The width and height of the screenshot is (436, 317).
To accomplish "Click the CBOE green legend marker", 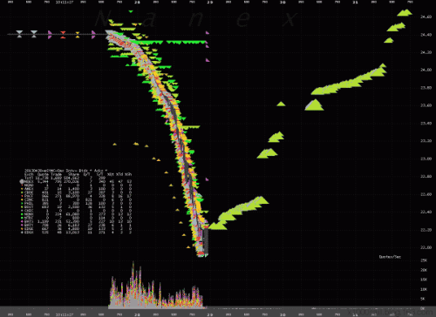I will 22,192.
